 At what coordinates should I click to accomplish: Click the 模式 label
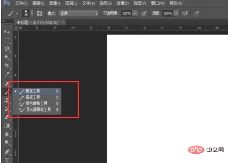(52, 13)
